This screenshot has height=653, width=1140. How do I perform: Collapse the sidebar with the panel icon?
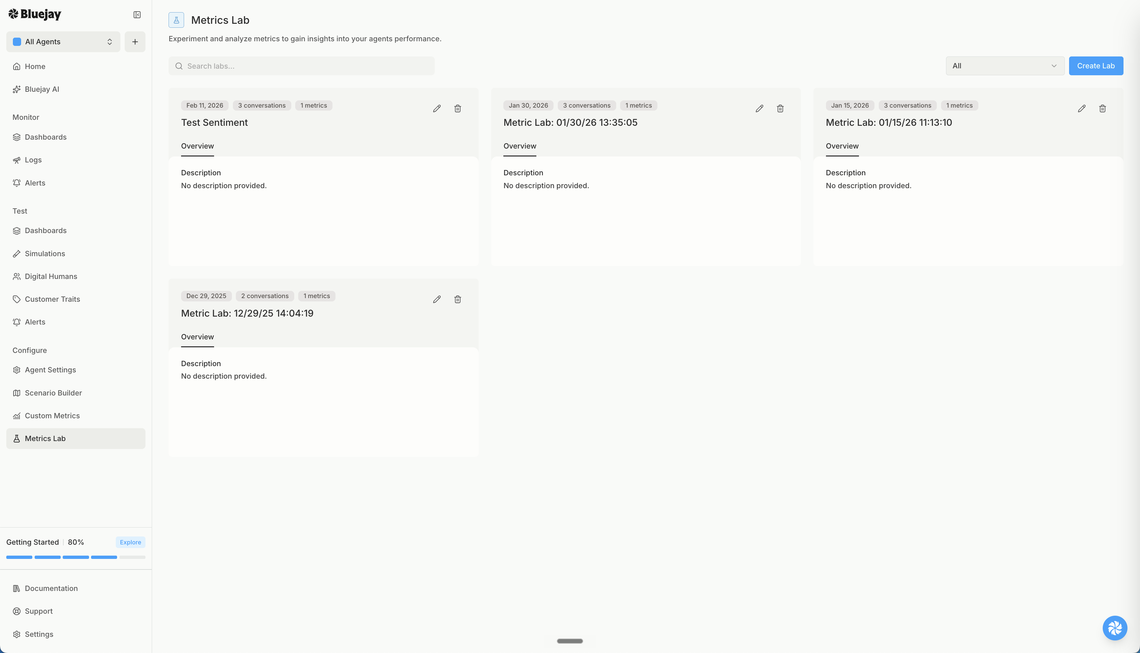(137, 15)
